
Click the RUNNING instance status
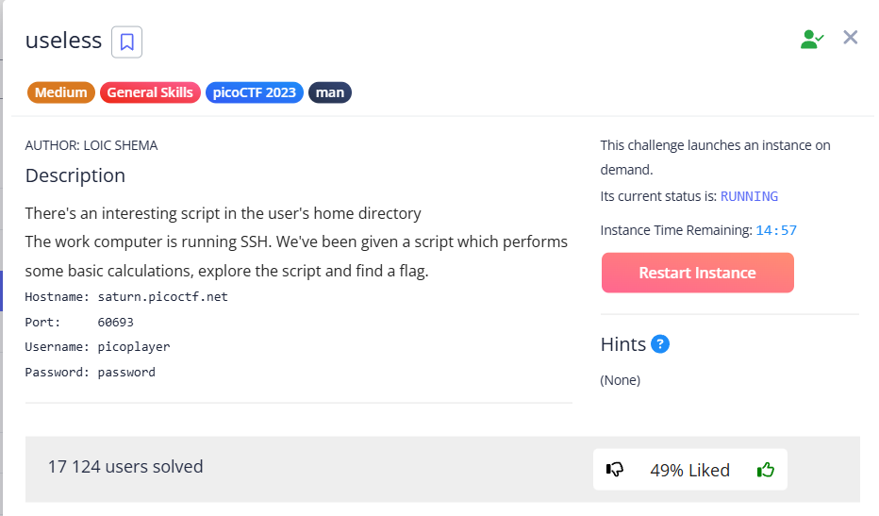pos(749,196)
